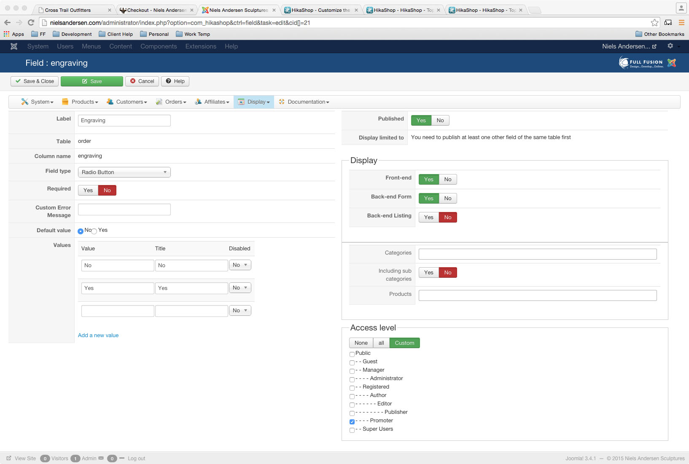Open the Joomla Components menu
Image resolution: width=689 pixels, height=464 pixels.
pyautogui.click(x=159, y=46)
